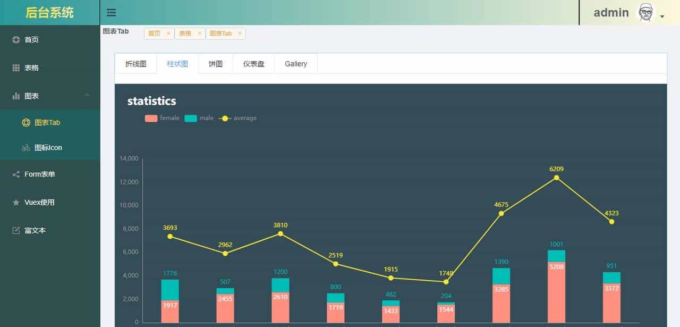Switch to the 饼图 tab
Viewport: 680px width, 327px height.
pyautogui.click(x=215, y=63)
